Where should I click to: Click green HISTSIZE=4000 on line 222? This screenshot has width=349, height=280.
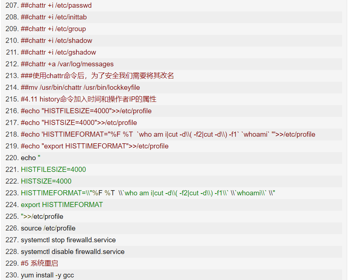coord(46,181)
